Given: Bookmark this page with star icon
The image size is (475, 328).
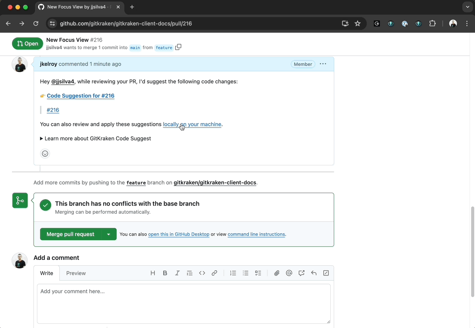Looking at the screenshot, I should pos(358,23).
